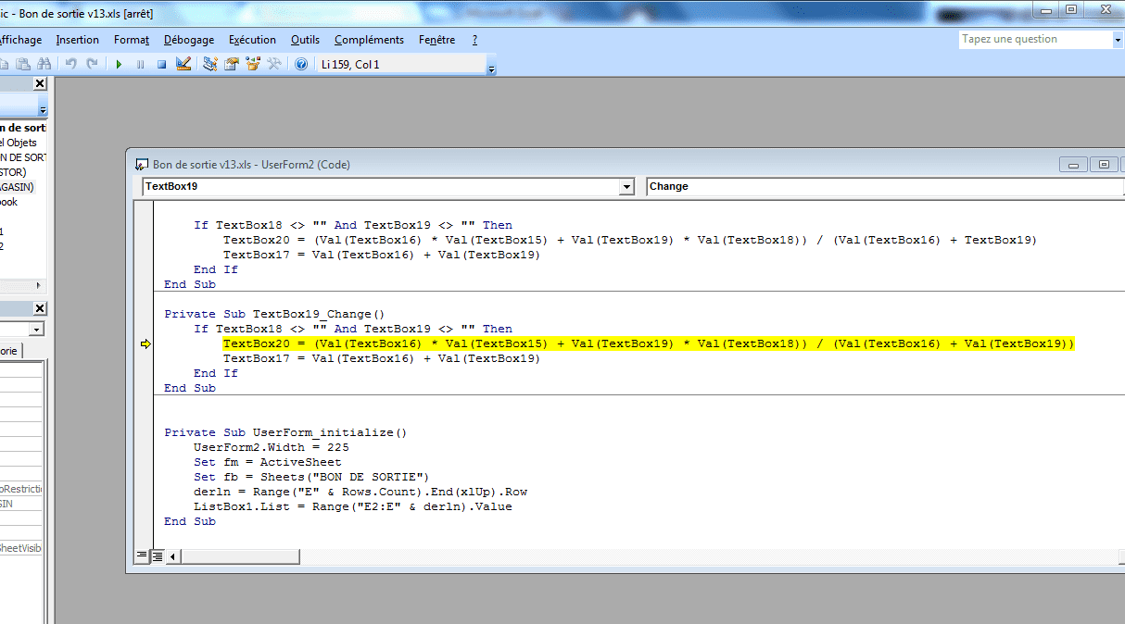Open the Properties panel object dropdown

37,330
